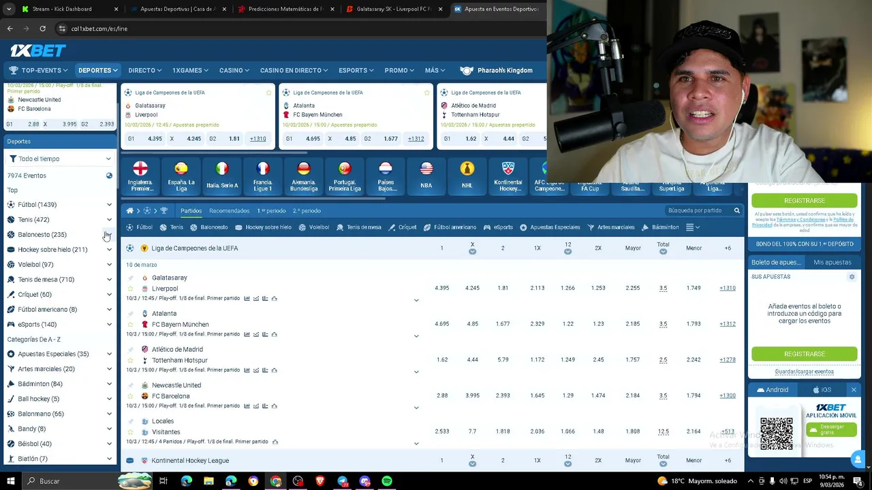The height and width of the screenshot is (490, 872).
Task: Click the trophy icon in the breadcrumb
Action: (163, 211)
